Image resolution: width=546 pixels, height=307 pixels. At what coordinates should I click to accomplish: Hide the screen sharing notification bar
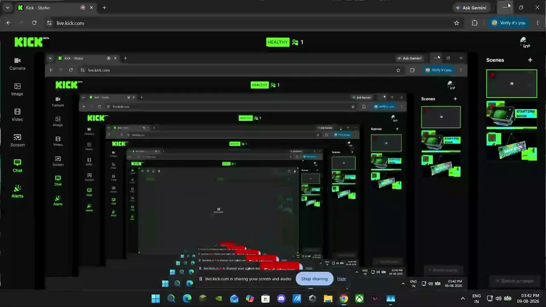tap(342, 279)
